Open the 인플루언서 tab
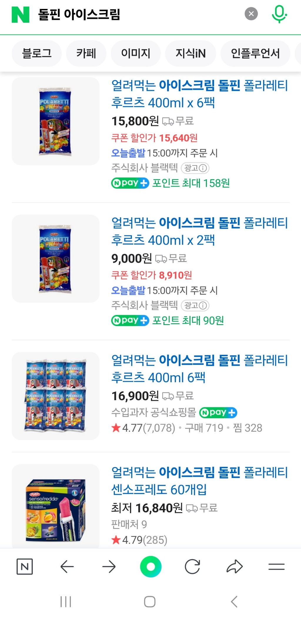Viewport: 301px width, 620px height. click(x=255, y=53)
